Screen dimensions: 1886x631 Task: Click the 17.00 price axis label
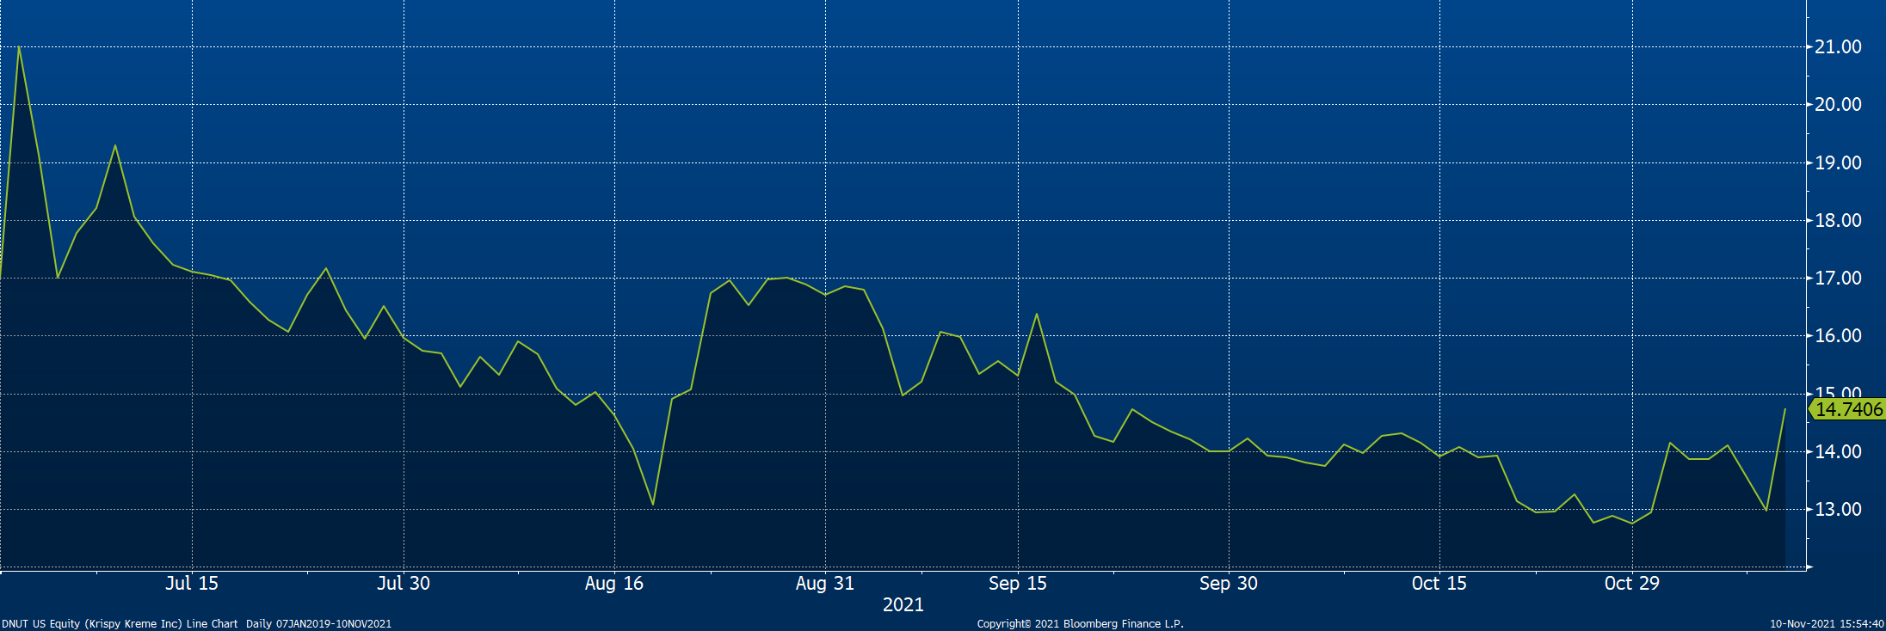(x=1838, y=279)
